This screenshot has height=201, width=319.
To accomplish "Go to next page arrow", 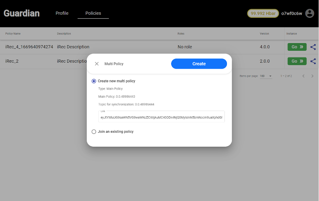I will pos(312,76).
